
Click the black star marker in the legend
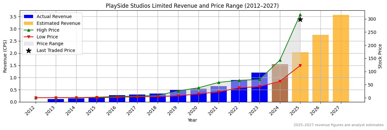[29, 51]
